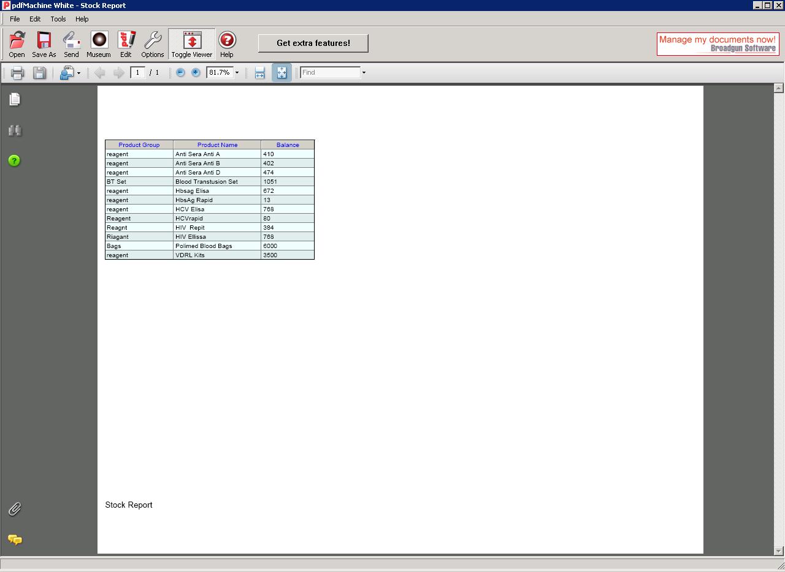This screenshot has width=785, height=572.
Task: Select the Anti Sera Anti D cell
Action: (x=217, y=173)
